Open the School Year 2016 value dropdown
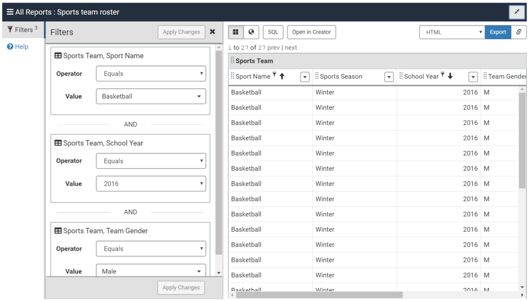 151,183
